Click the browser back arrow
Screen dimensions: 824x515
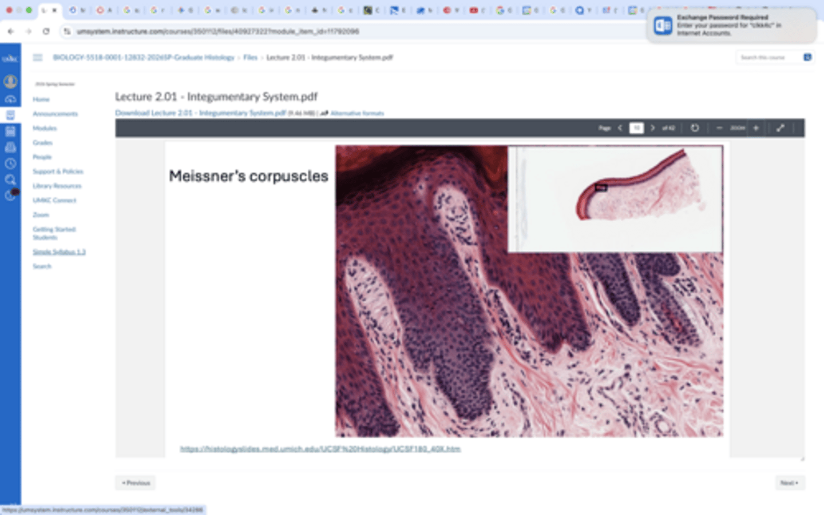(x=11, y=31)
